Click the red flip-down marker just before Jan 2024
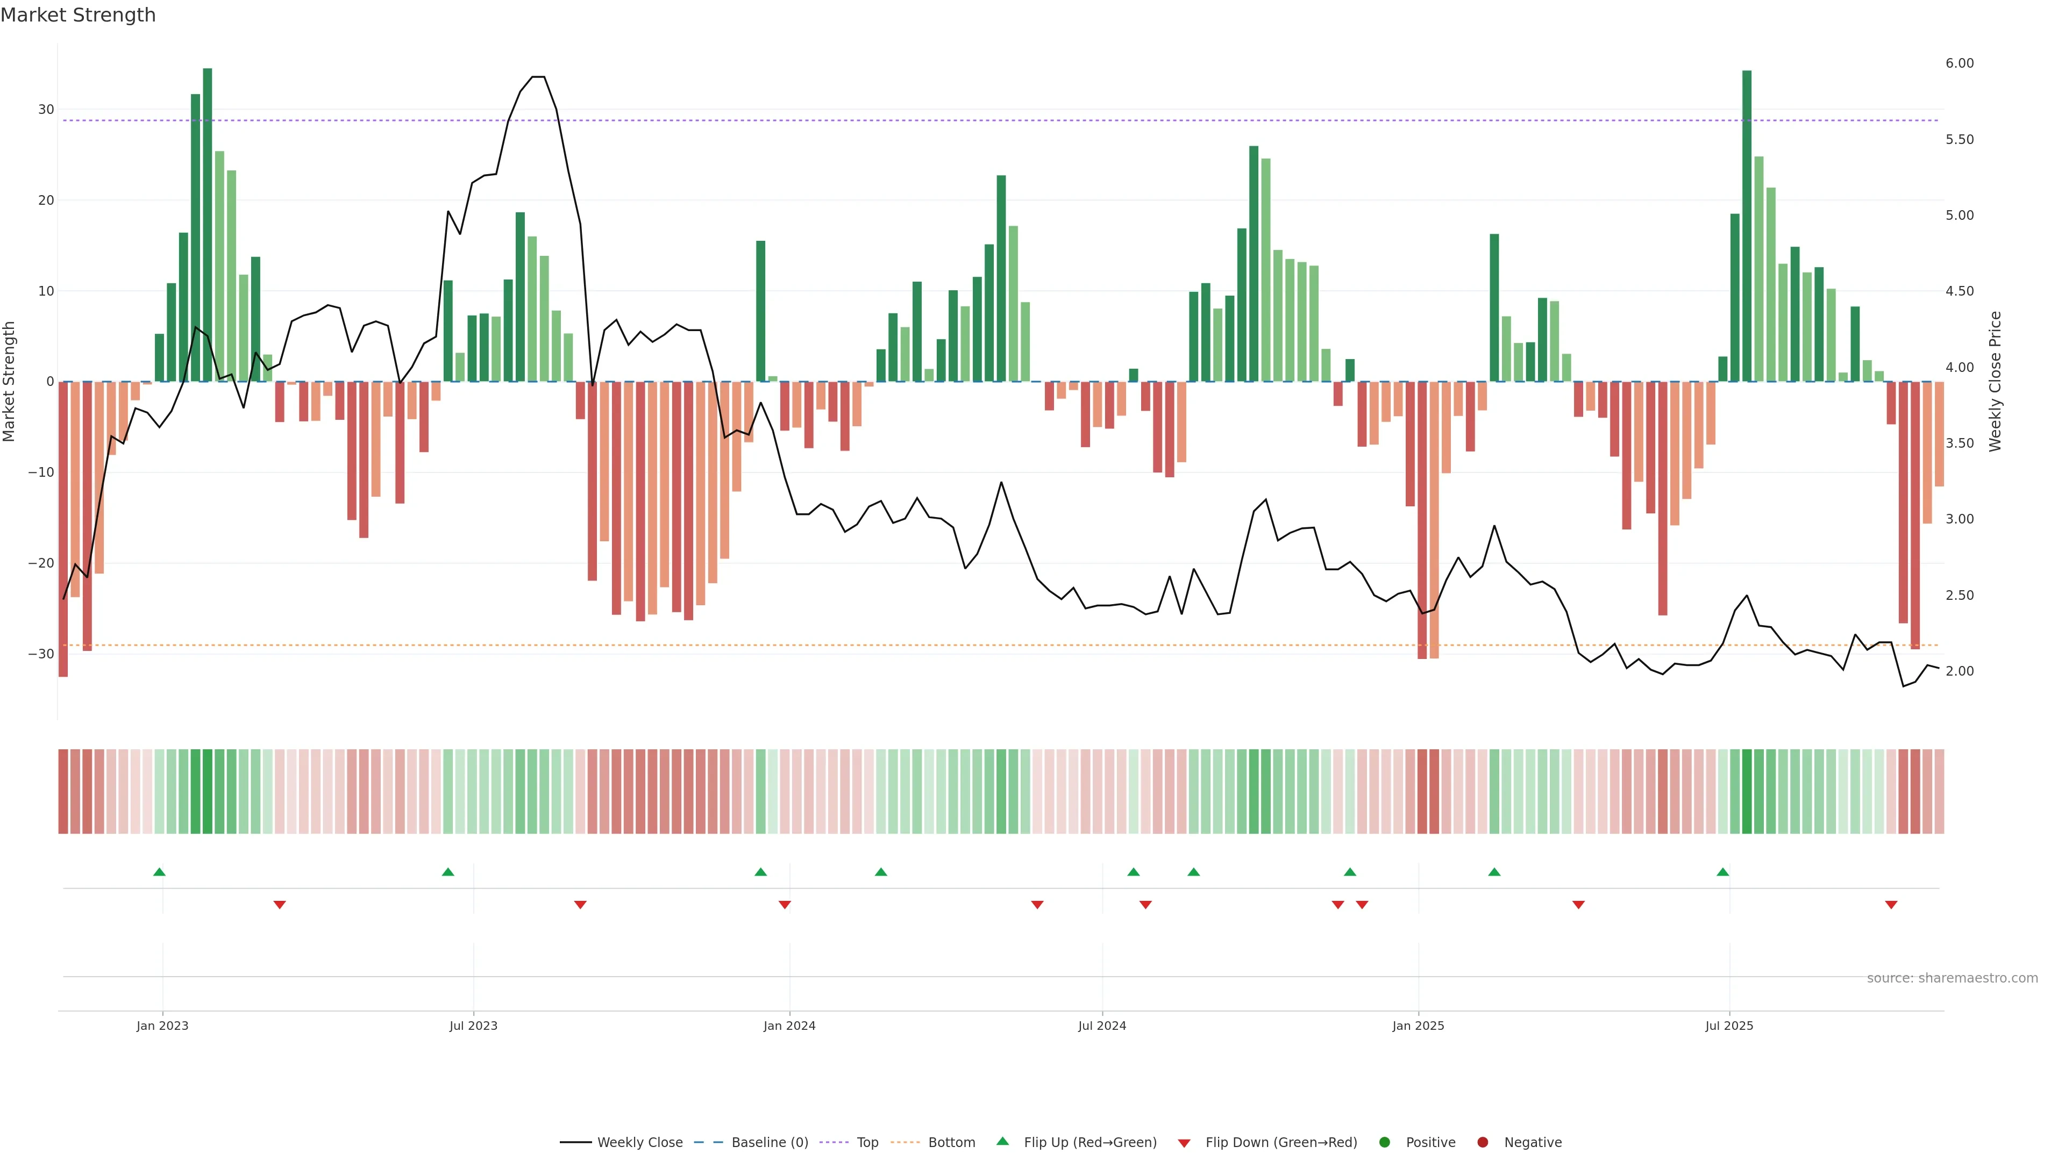Screen dimensions: 2065x1161 point(785,905)
